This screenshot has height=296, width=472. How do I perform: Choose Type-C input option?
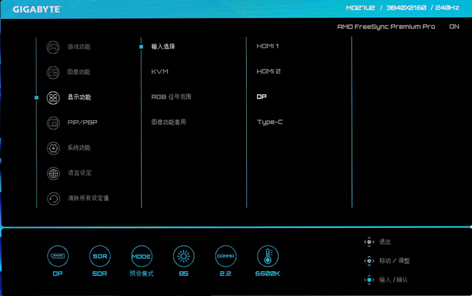point(270,122)
